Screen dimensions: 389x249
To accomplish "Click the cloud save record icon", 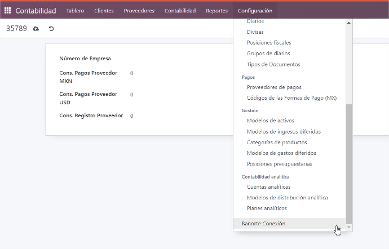I will 36,29.
